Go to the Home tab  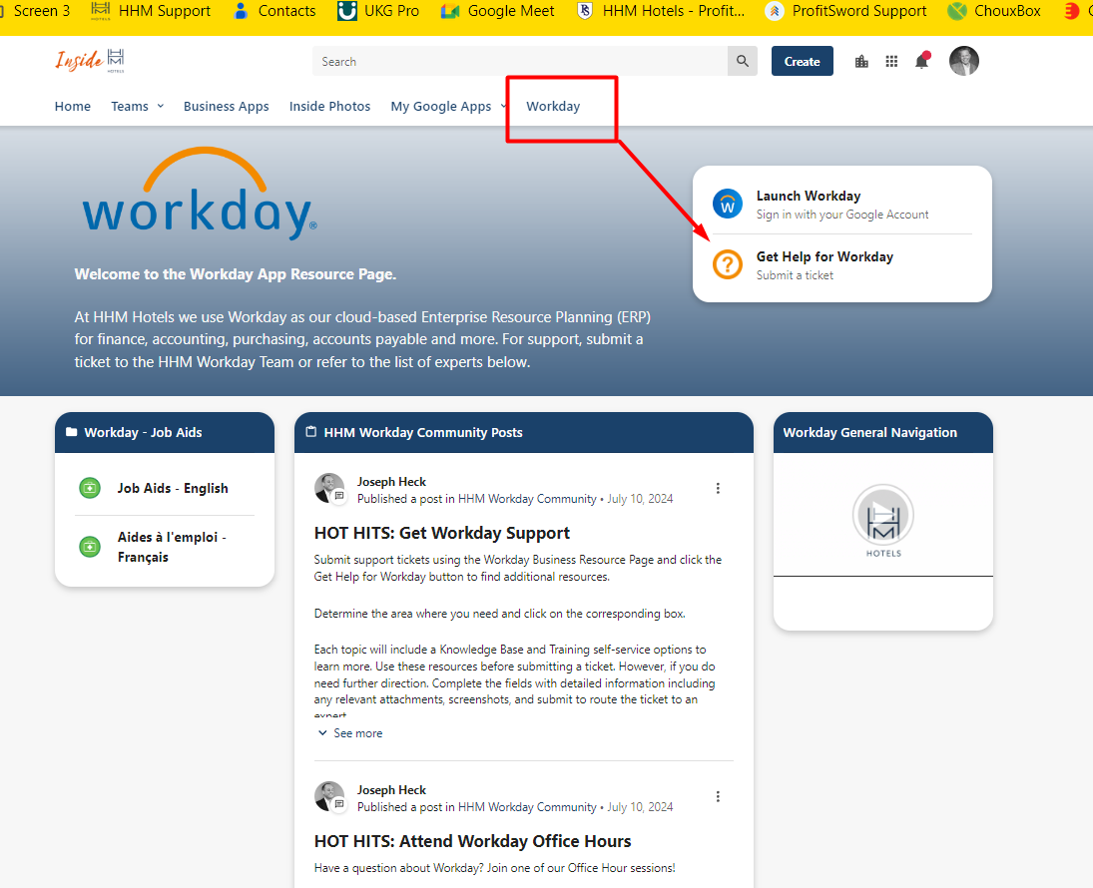[x=73, y=106]
